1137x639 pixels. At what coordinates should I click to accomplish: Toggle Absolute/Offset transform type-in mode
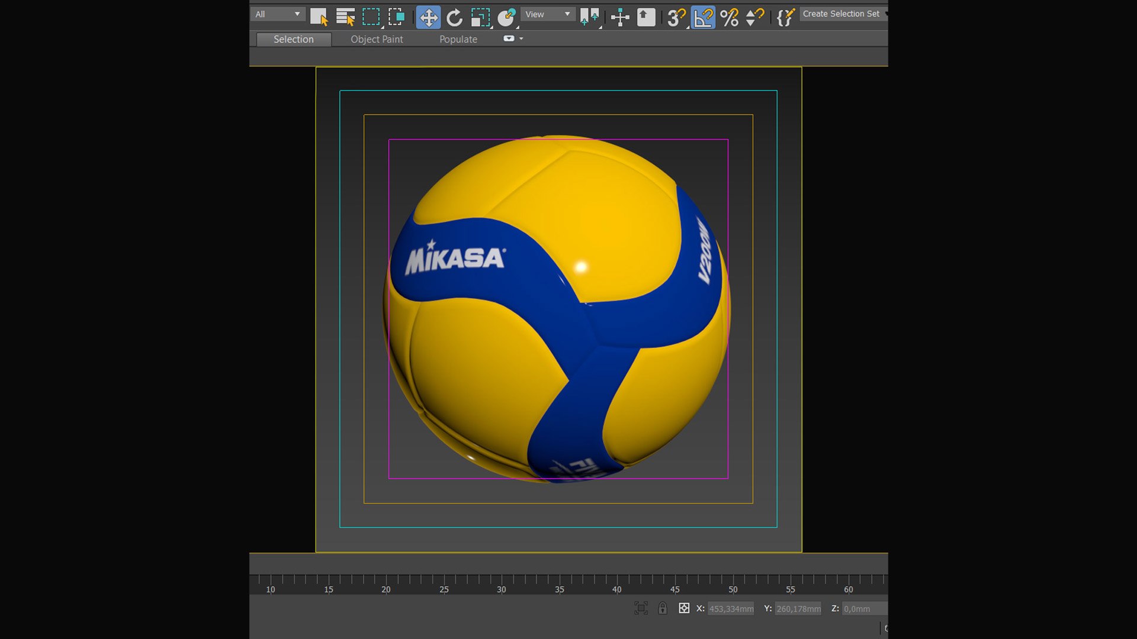(684, 608)
